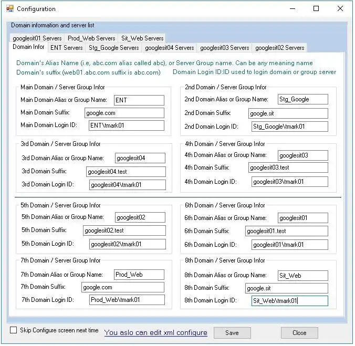The image size is (355, 346).
Task: Open the edit xml configure link
Action: (x=156, y=333)
